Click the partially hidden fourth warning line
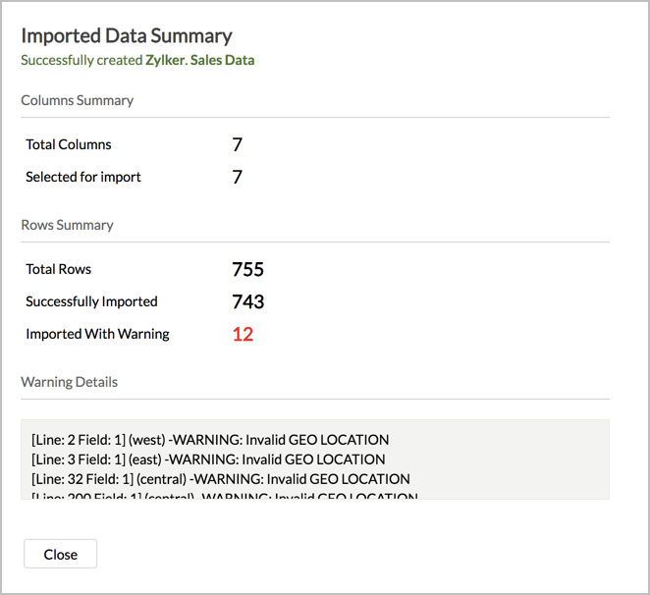Screen dimensions: 650x595 (x=224, y=496)
